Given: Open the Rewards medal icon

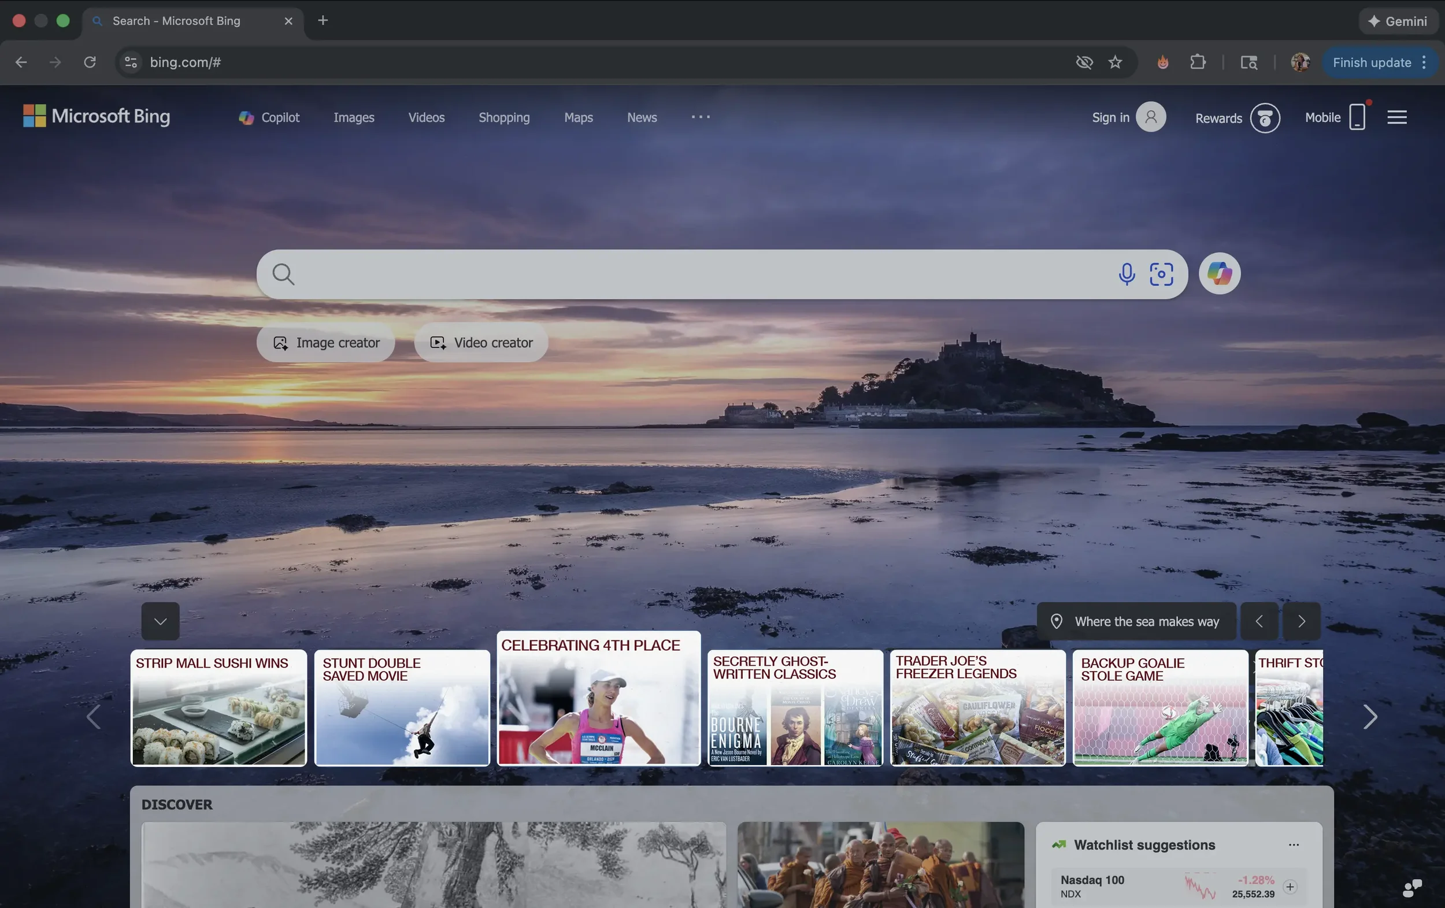Looking at the screenshot, I should [1265, 118].
